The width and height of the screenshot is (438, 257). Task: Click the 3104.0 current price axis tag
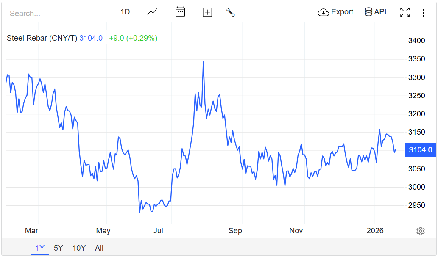(x=421, y=149)
